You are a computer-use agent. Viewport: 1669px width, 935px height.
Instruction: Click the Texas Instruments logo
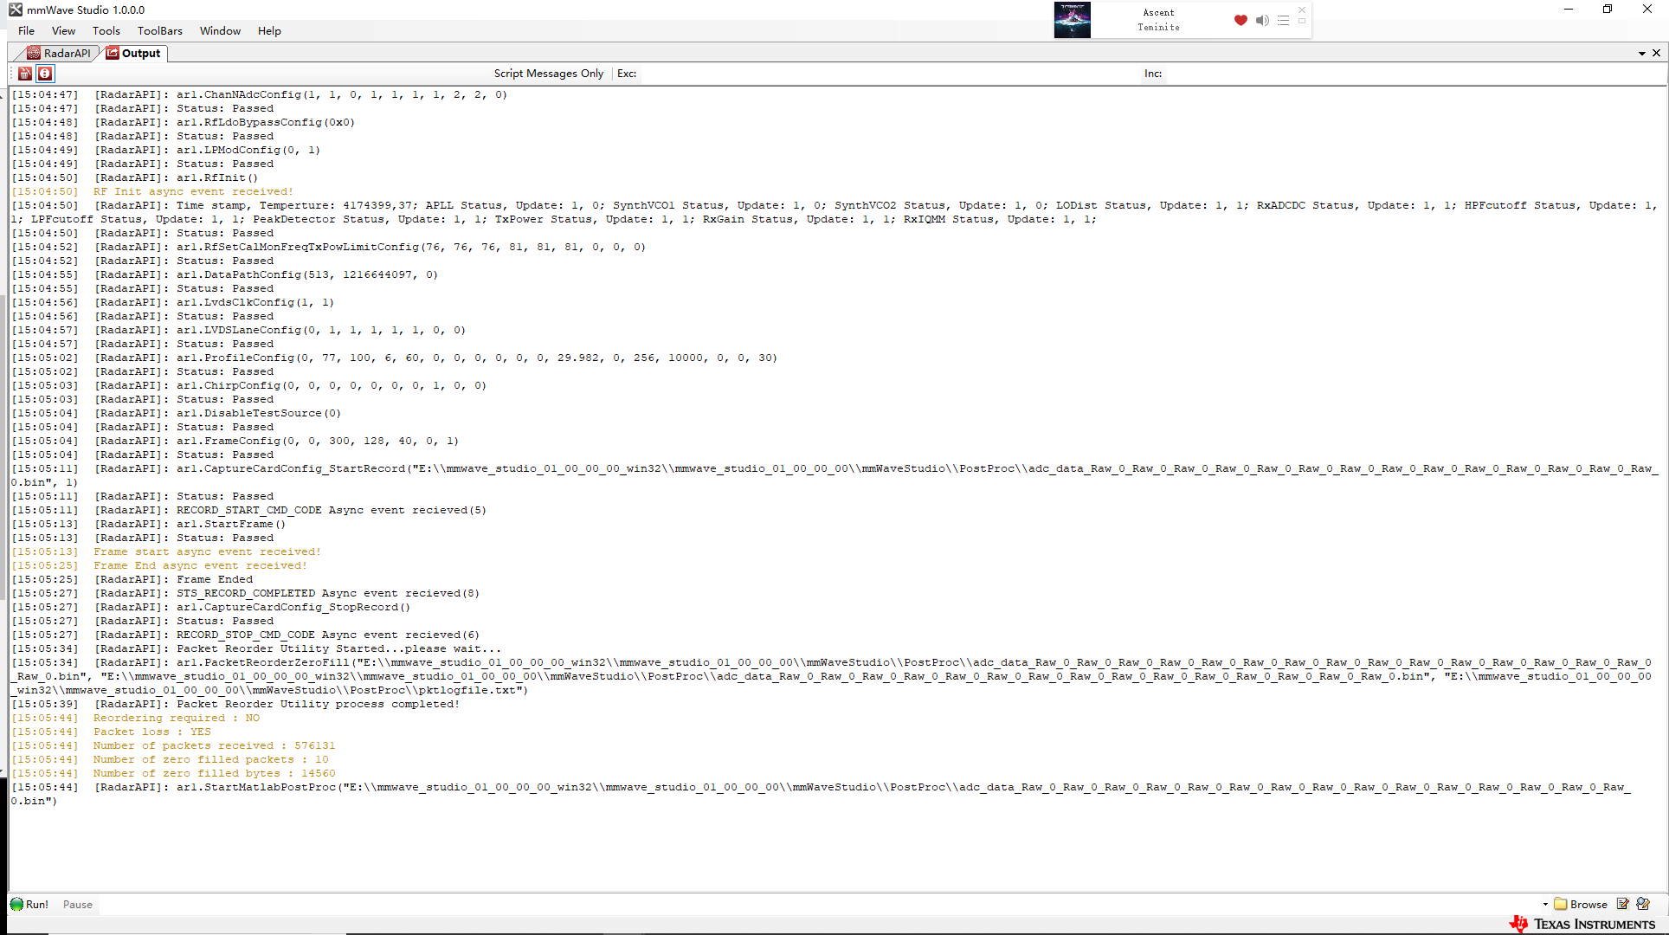tap(1582, 924)
